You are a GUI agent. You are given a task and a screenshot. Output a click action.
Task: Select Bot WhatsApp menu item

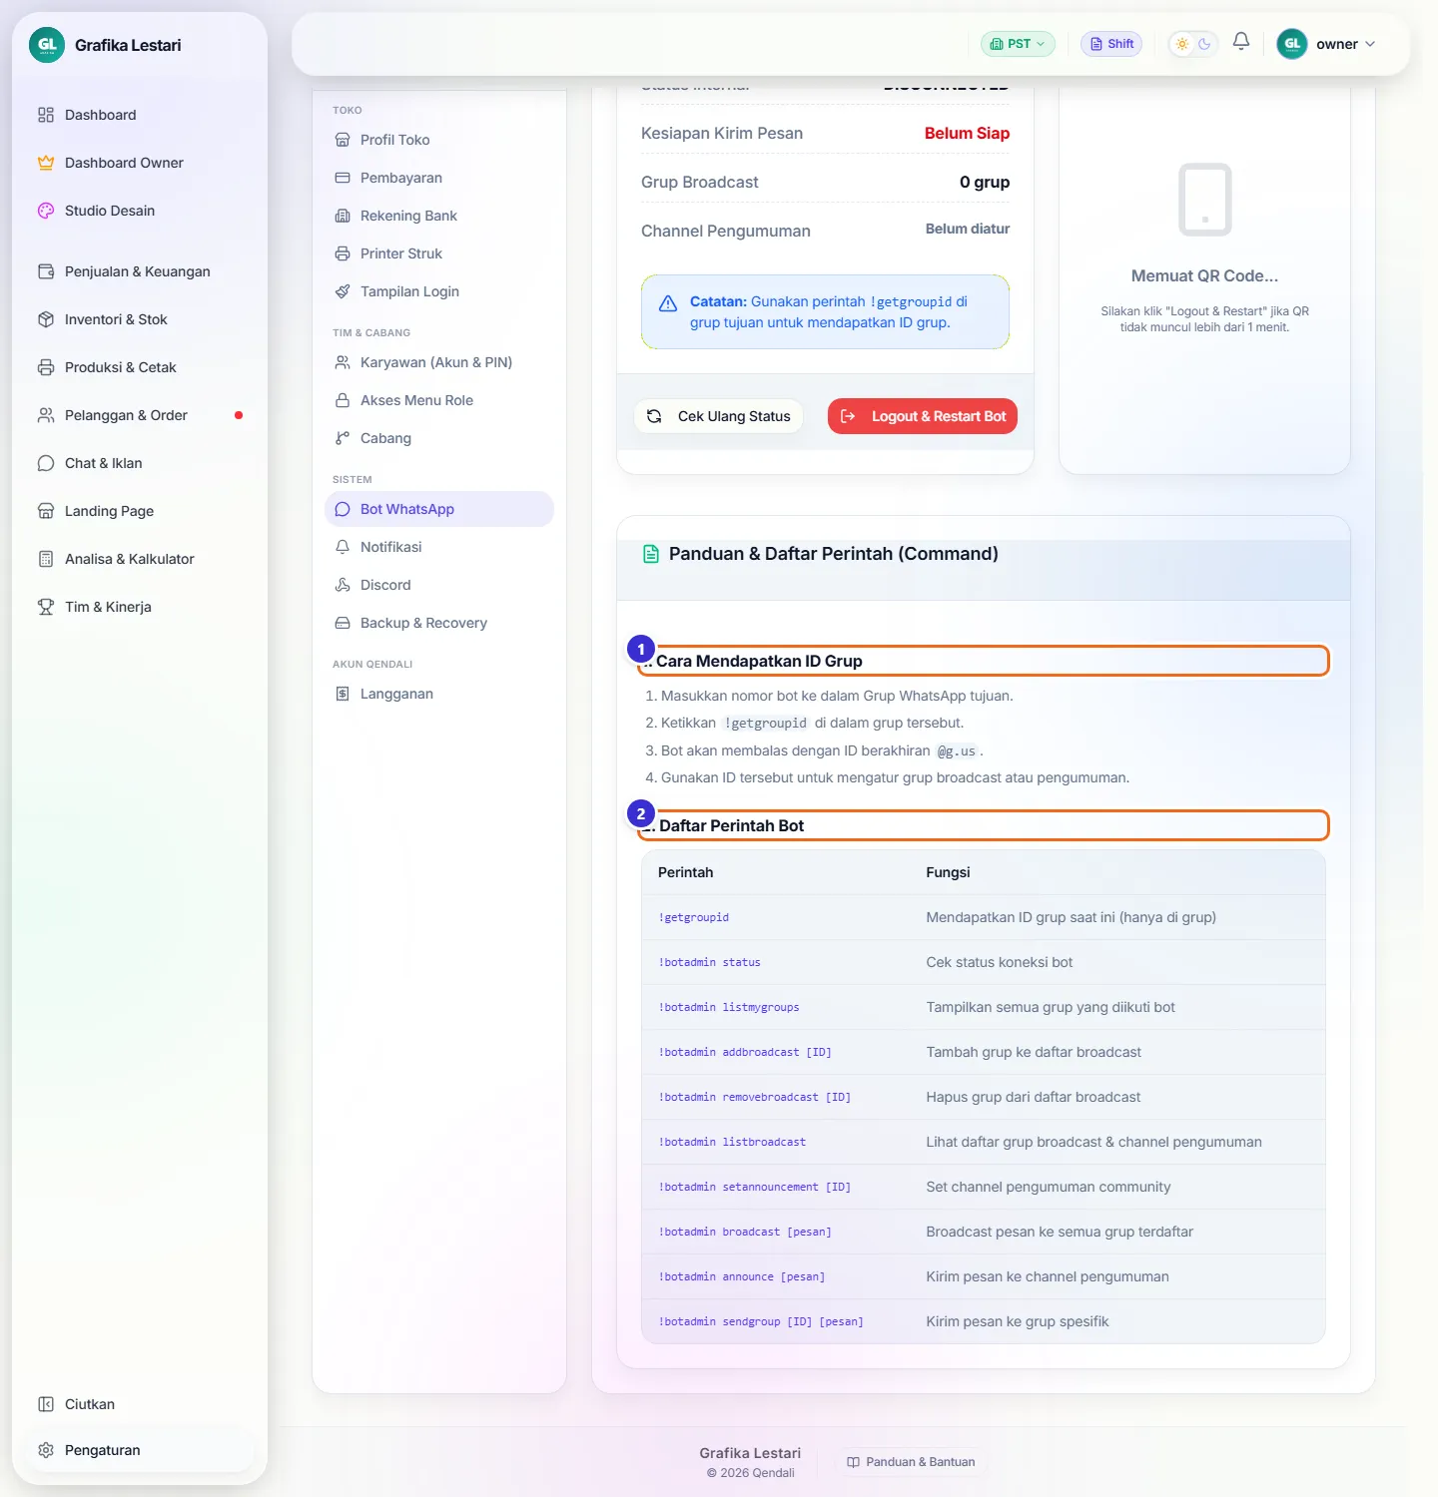point(439,509)
